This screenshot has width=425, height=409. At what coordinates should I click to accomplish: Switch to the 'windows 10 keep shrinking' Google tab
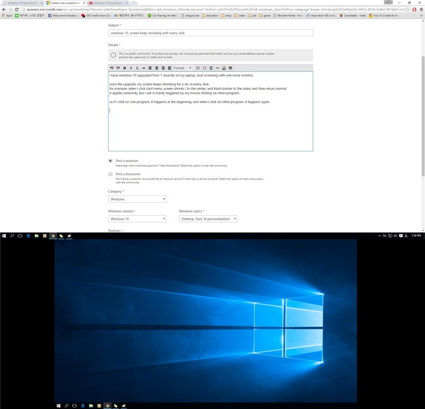[x=22, y=3]
